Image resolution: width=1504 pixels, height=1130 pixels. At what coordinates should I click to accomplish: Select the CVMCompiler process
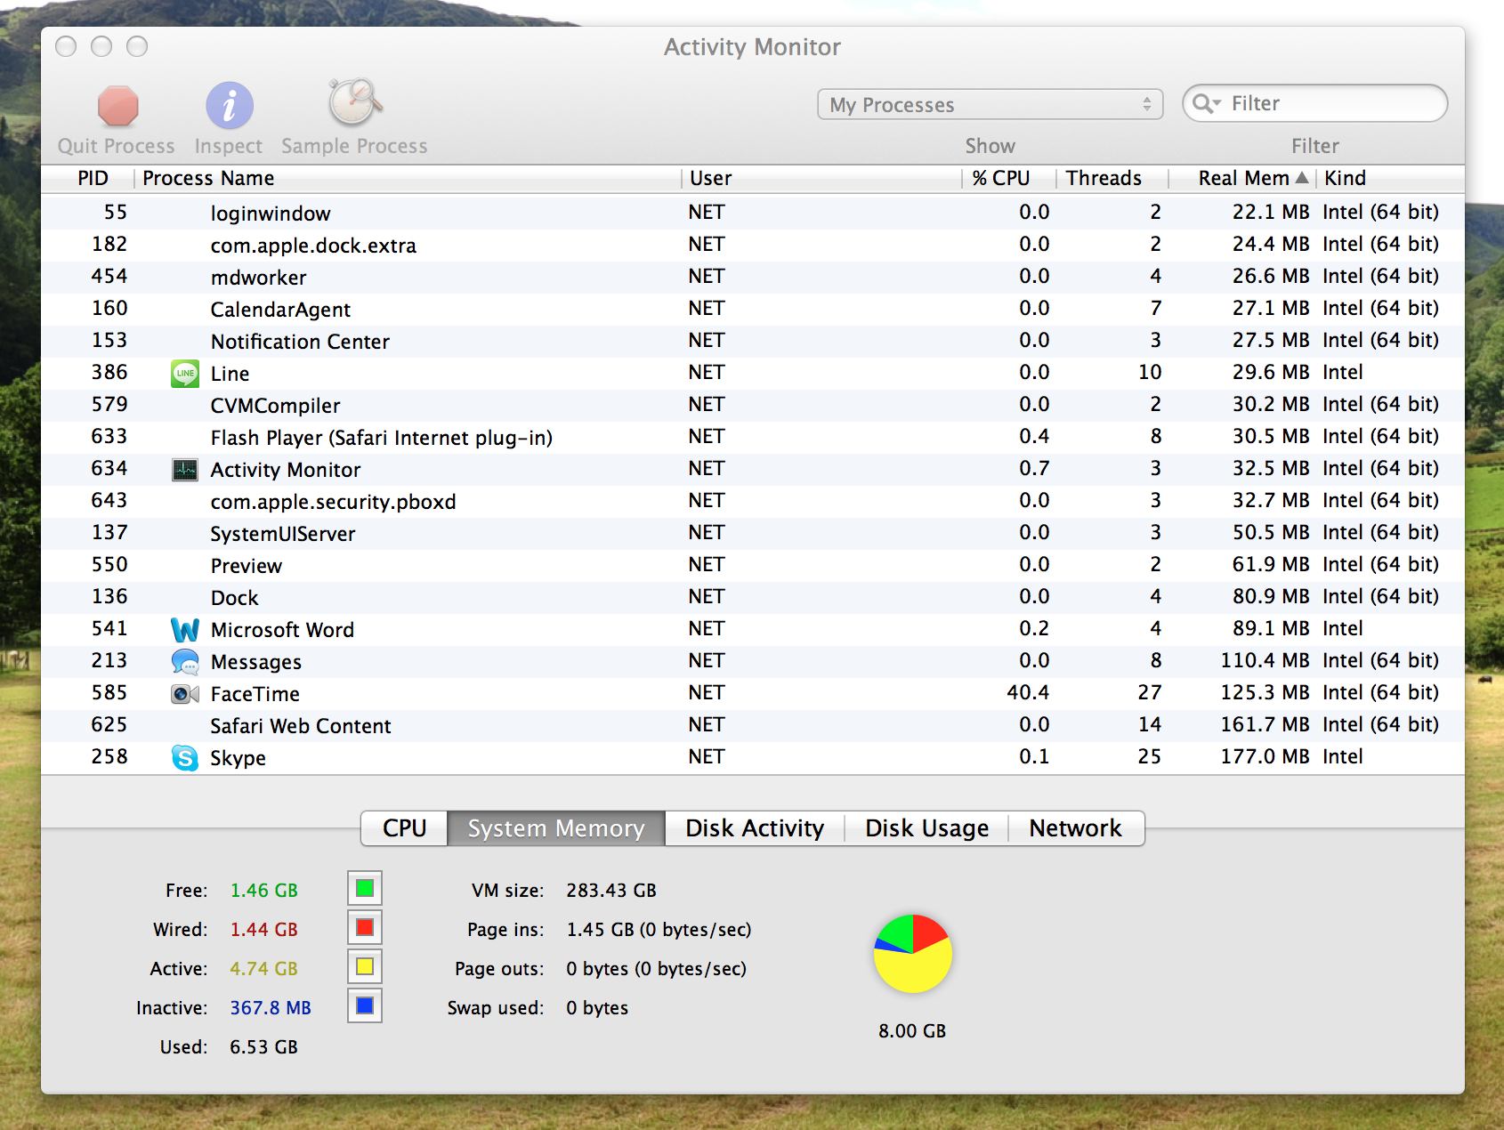pos(753,405)
